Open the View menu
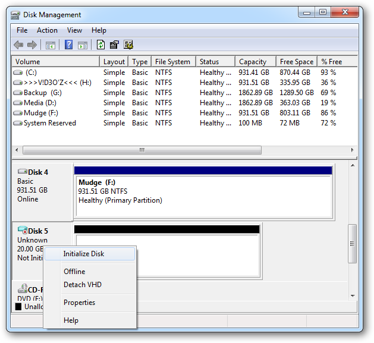 point(75,30)
